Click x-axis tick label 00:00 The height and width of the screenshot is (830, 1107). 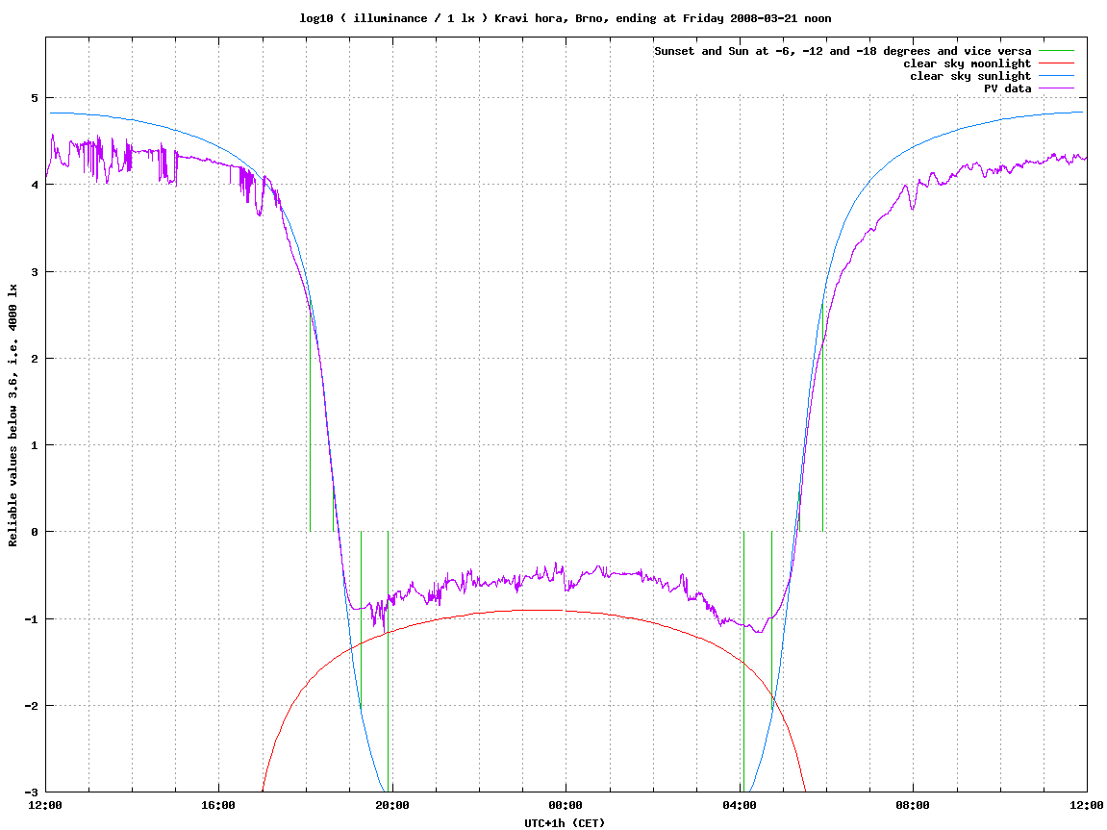566,805
